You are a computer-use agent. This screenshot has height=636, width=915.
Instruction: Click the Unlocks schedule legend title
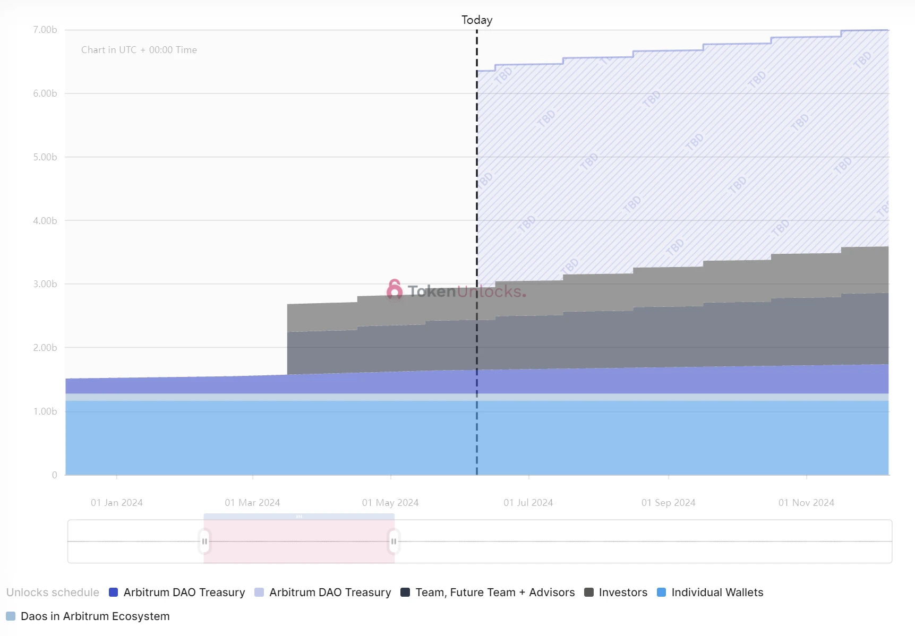click(53, 592)
